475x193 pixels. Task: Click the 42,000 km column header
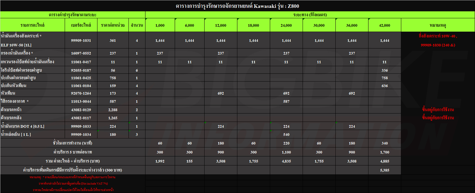click(x=385, y=25)
